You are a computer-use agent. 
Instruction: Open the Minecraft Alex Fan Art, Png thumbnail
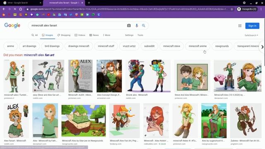[125, 120]
